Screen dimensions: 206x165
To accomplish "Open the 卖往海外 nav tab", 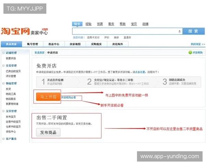I will pos(117,44).
